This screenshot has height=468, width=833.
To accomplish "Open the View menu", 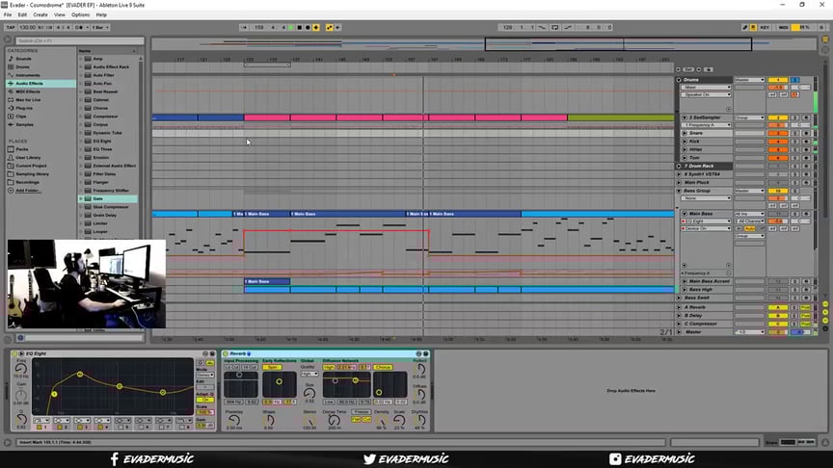I will click(60, 14).
